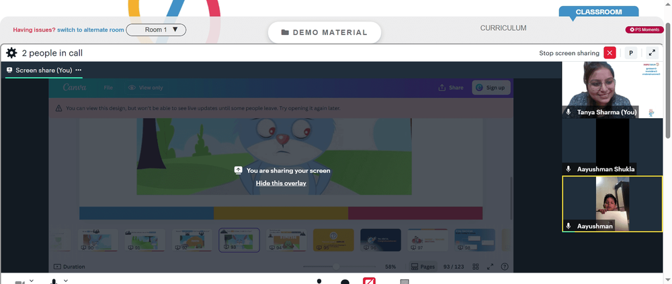Open call settings gear icon

click(11, 53)
